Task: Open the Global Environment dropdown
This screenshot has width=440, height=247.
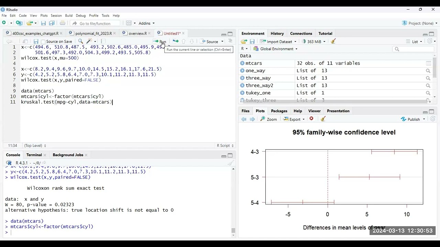Action: pos(275,49)
